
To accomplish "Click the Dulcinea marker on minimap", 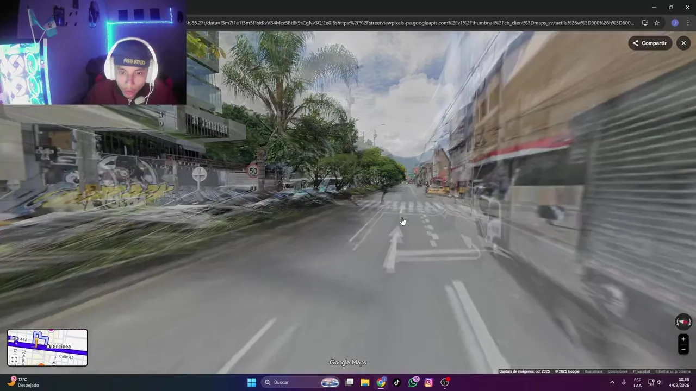I will [48, 346].
